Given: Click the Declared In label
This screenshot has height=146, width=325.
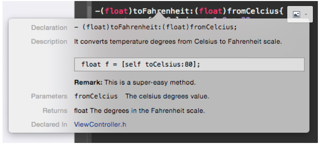Looking at the screenshot, I should [x=49, y=124].
